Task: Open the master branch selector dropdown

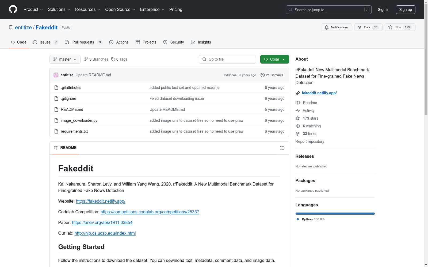Action: [x=65, y=59]
